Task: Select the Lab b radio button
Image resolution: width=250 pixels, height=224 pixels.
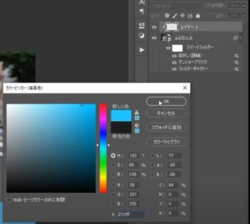Action: point(152,174)
